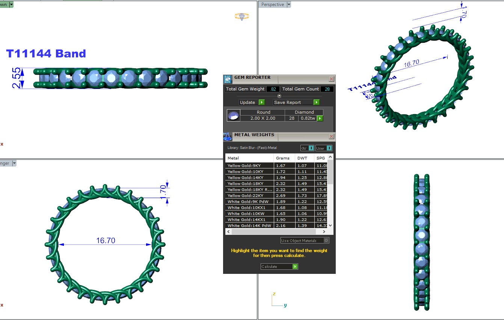Toggle the GV switch in Metal Weights
This screenshot has width=504, height=320.
[311, 148]
